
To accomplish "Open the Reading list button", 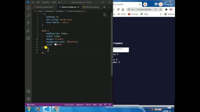I will [x=169, y=14].
